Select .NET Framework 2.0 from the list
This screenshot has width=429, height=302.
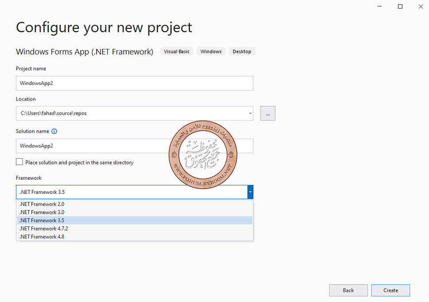tap(134, 204)
